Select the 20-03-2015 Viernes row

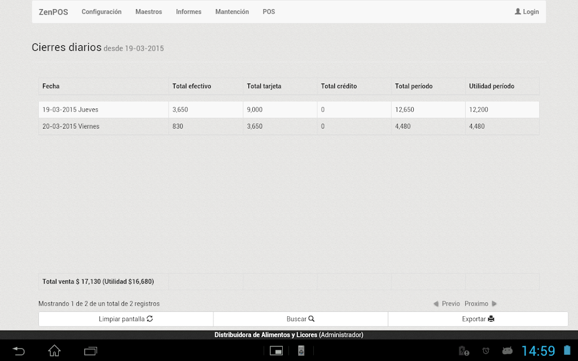pos(288,126)
